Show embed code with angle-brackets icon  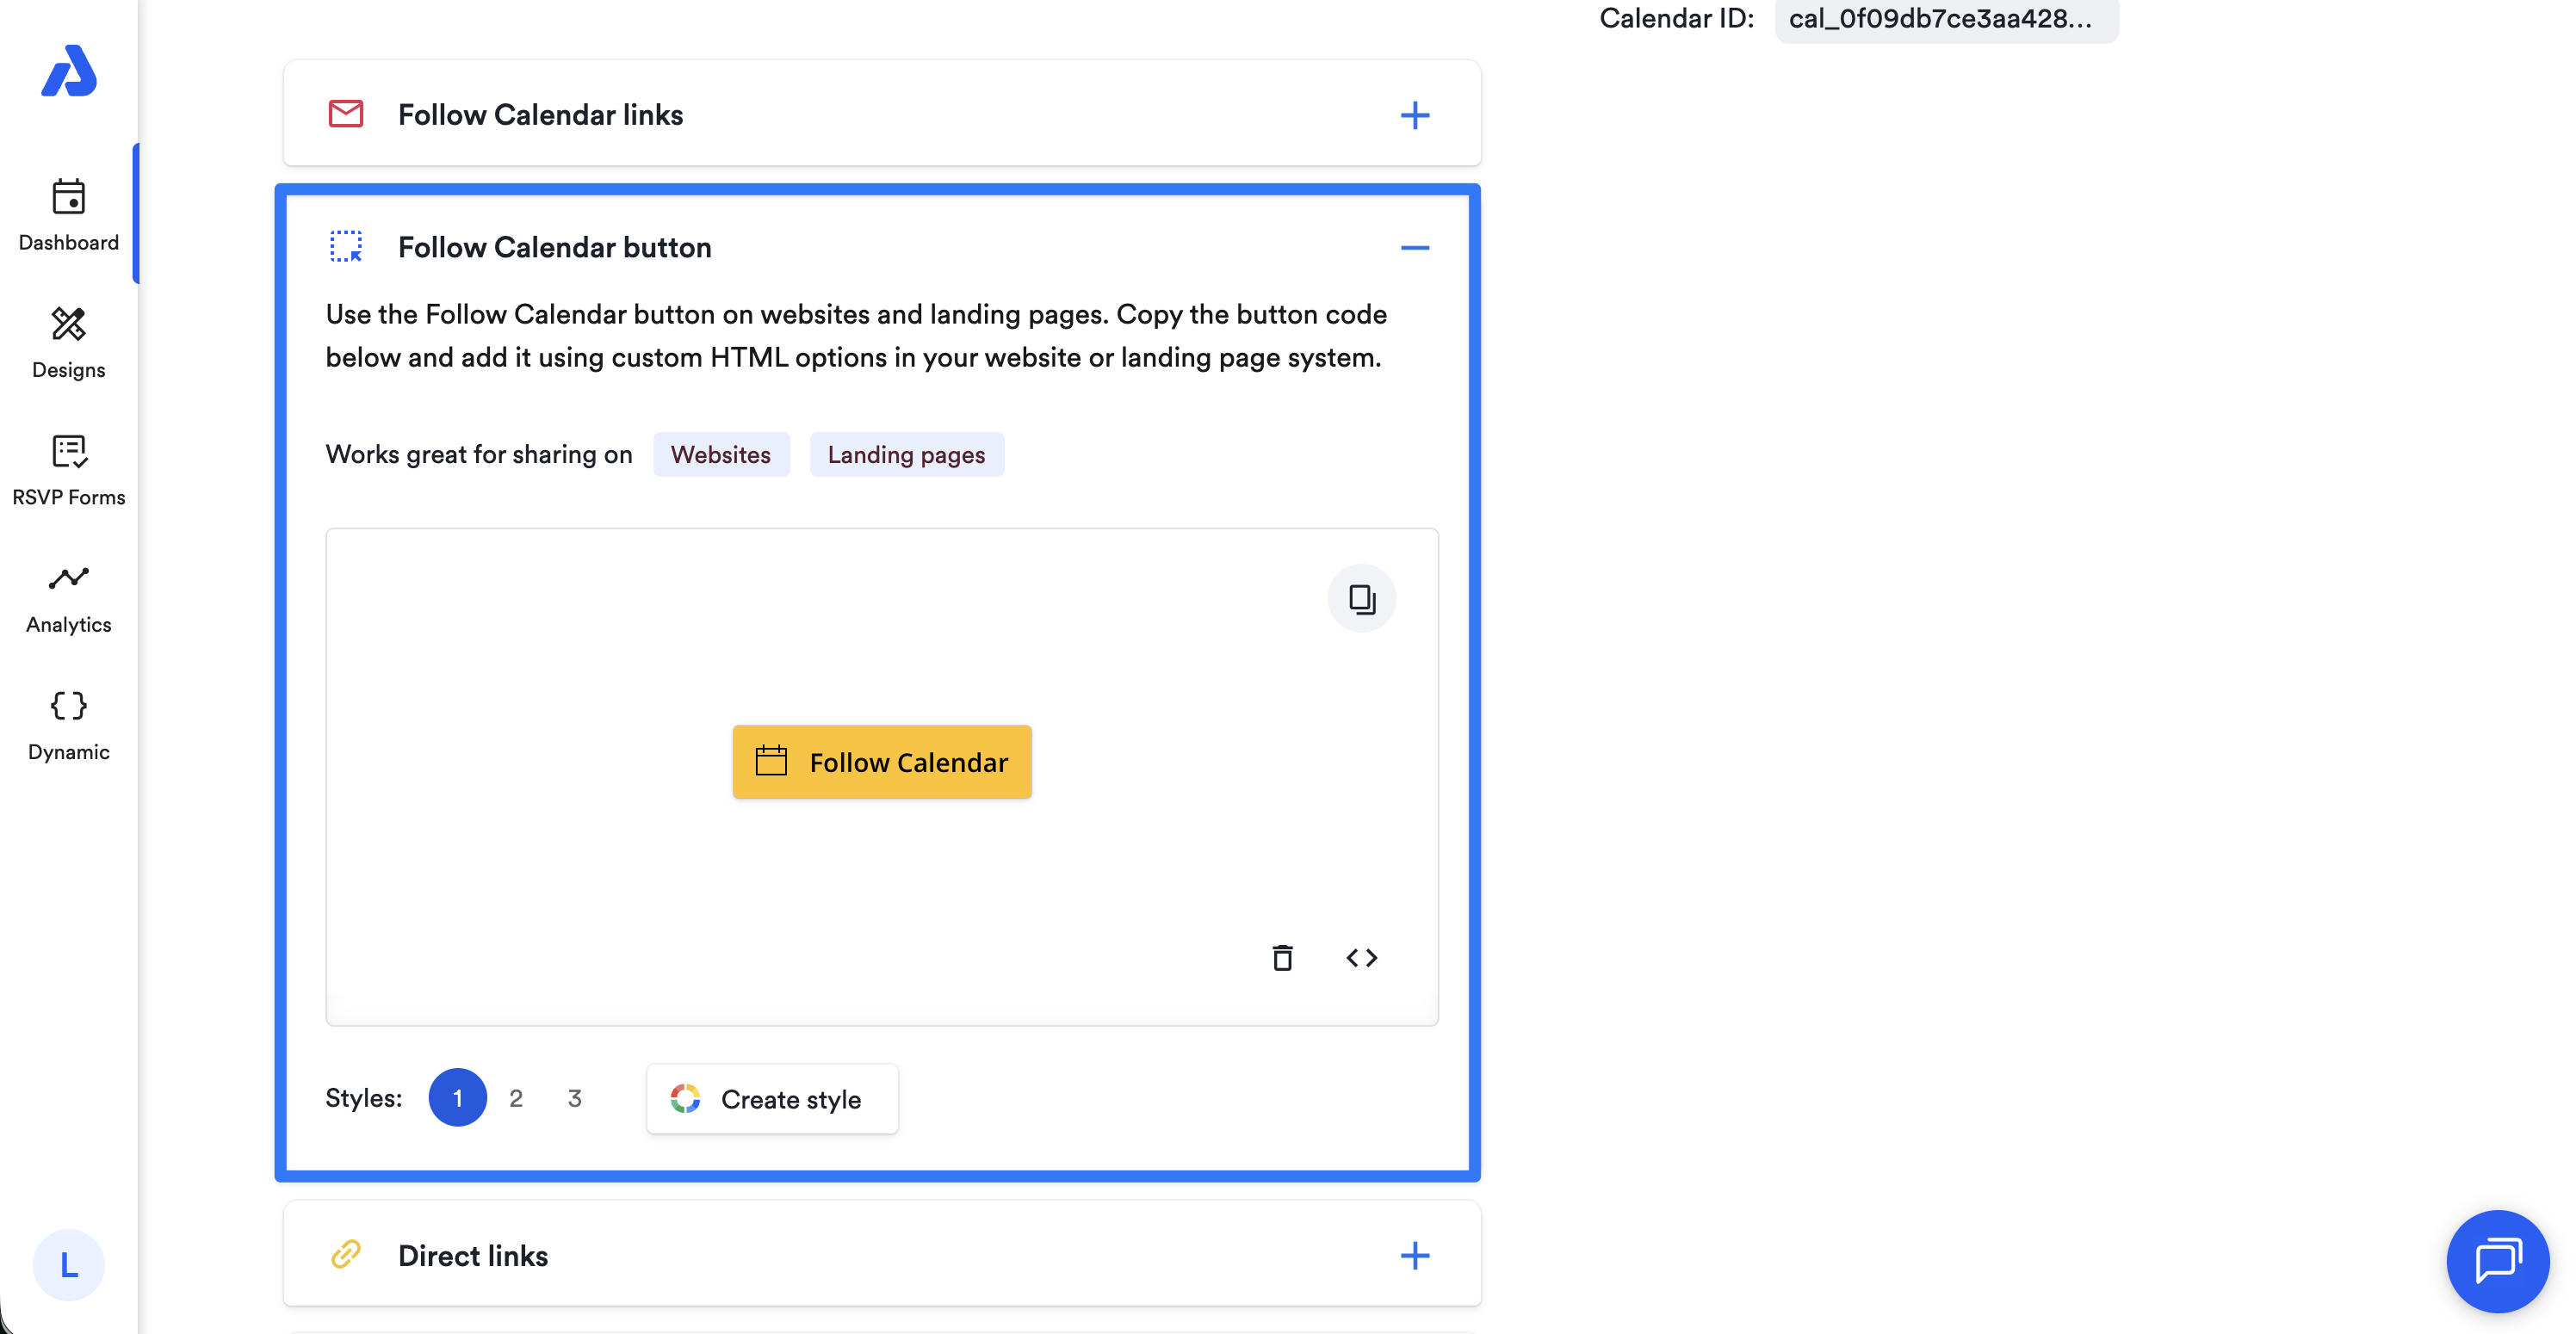coord(1361,957)
